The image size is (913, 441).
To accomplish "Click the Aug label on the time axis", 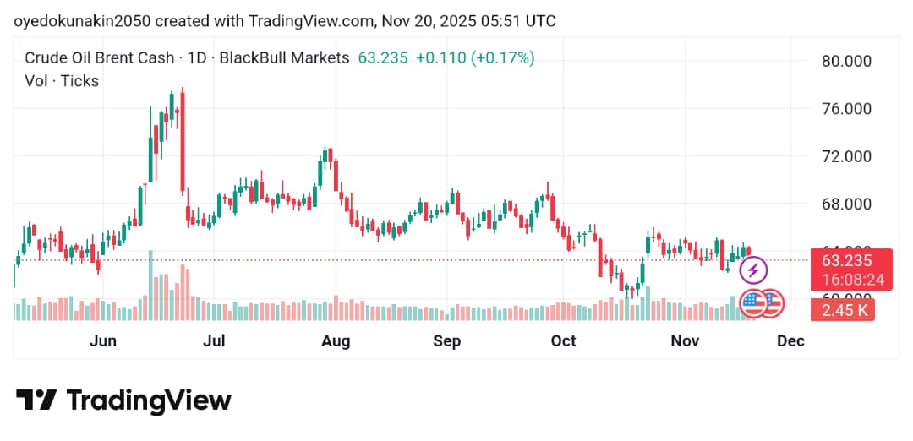I will (x=336, y=341).
